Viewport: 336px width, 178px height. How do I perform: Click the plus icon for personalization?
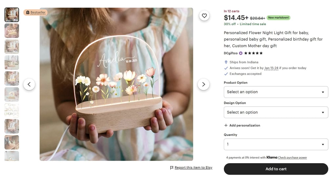pos(226,125)
